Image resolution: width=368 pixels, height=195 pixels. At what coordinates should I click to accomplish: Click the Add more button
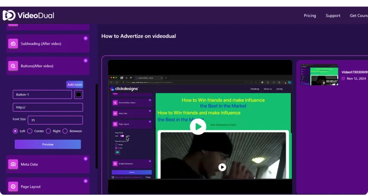[74, 84]
